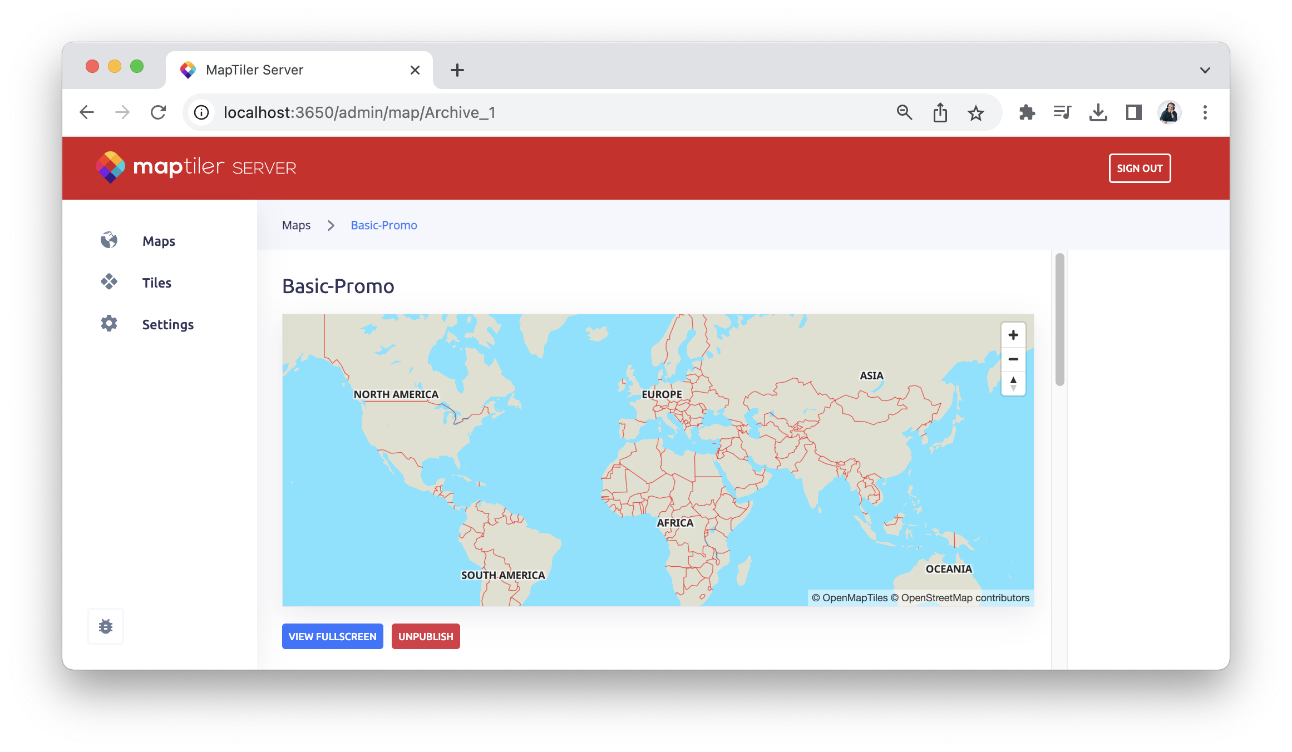Click the Sign Out button
The width and height of the screenshot is (1292, 752).
click(x=1139, y=168)
